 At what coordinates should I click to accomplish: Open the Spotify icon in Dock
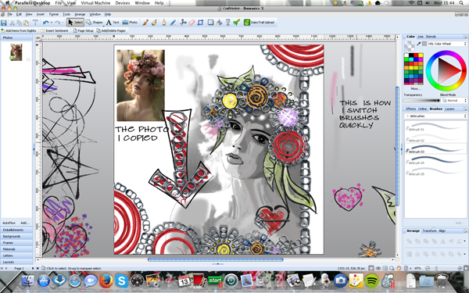(371, 280)
